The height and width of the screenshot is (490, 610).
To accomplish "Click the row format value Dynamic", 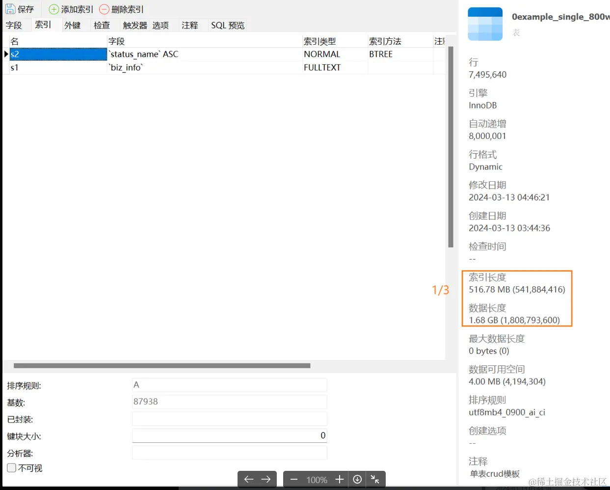I will 485,167.
